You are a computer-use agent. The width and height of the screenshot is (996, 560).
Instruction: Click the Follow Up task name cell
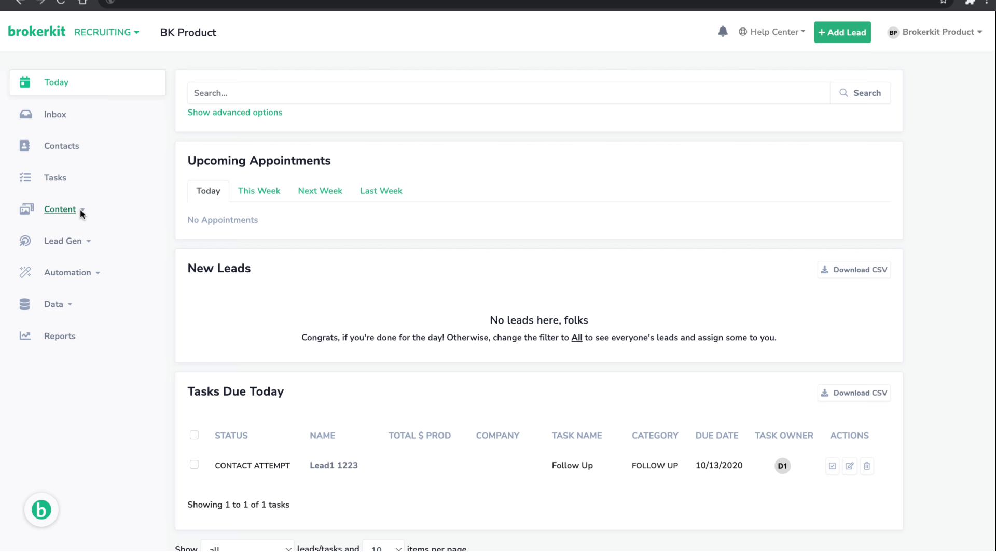coord(572,466)
